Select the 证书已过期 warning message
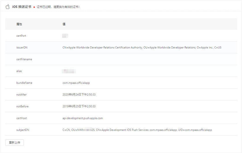 (x=58, y=7)
